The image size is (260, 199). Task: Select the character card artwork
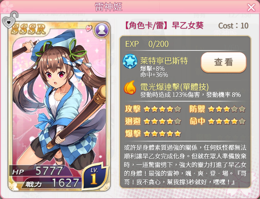point(59,106)
